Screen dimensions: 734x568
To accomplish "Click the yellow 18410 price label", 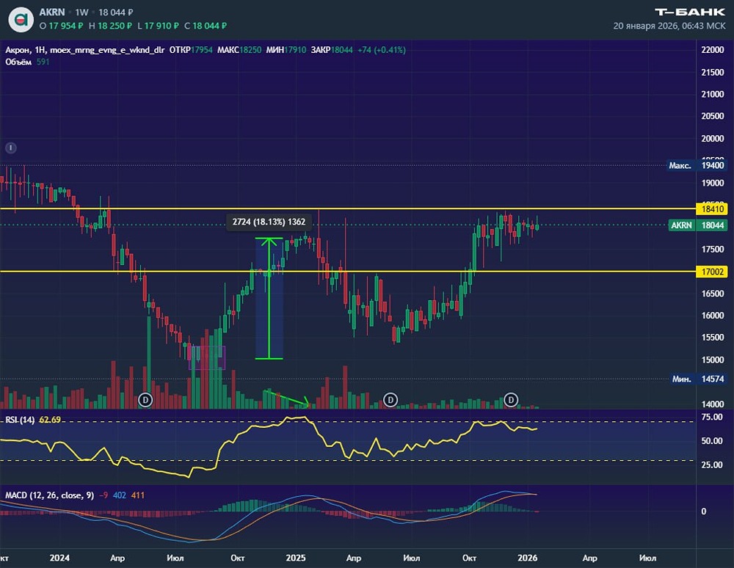I will [x=713, y=208].
